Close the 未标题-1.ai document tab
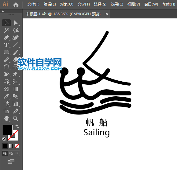177x170 pixels. coord(107,14)
